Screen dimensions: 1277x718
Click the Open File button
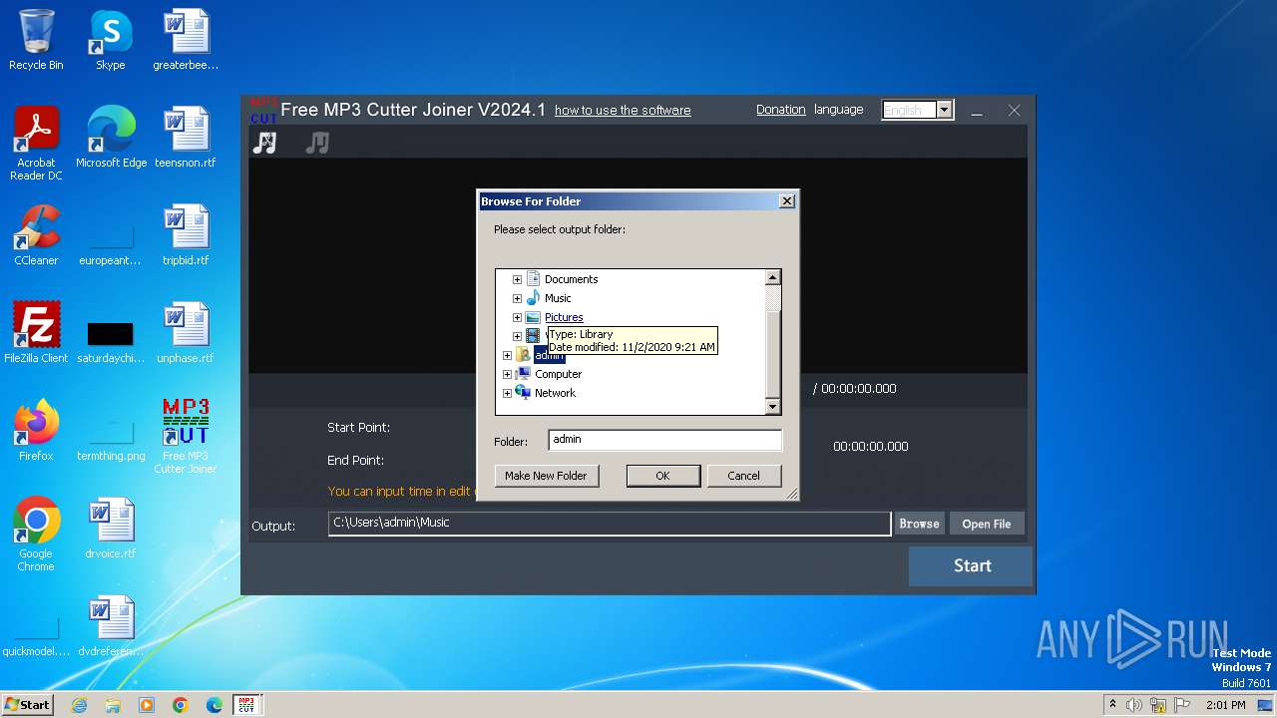coord(987,524)
